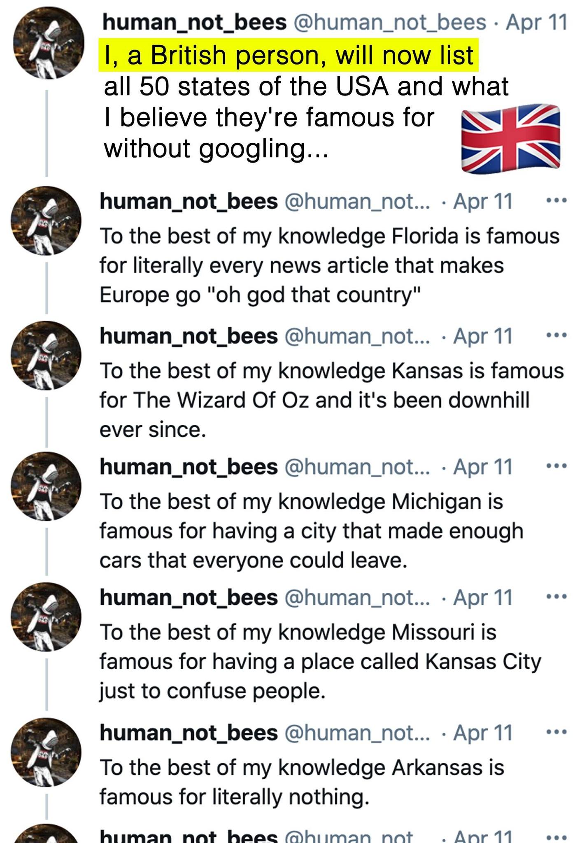The height and width of the screenshot is (843, 582).
Task: Click the Apr 11 timestamp on the first tweet
Action: (x=536, y=22)
